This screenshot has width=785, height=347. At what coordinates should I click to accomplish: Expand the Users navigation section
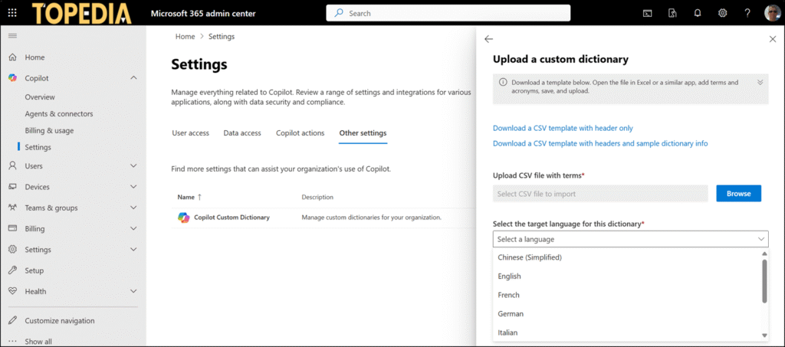[133, 166]
